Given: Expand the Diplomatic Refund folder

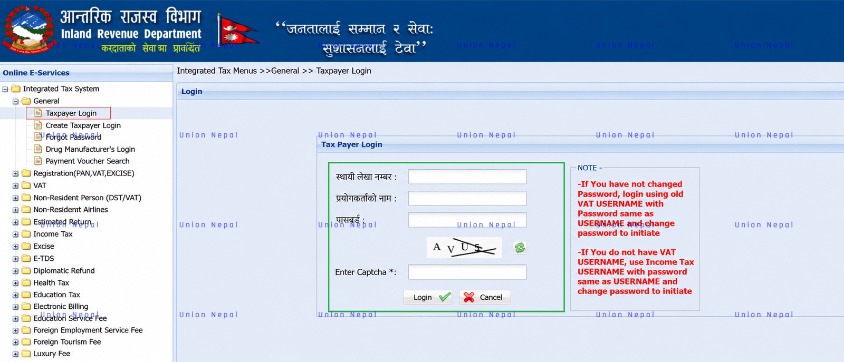Looking at the screenshot, I should [x=15, y=271].
